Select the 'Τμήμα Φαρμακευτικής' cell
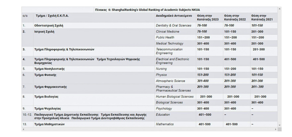The image size is (292, 137). tap(50, 87)
